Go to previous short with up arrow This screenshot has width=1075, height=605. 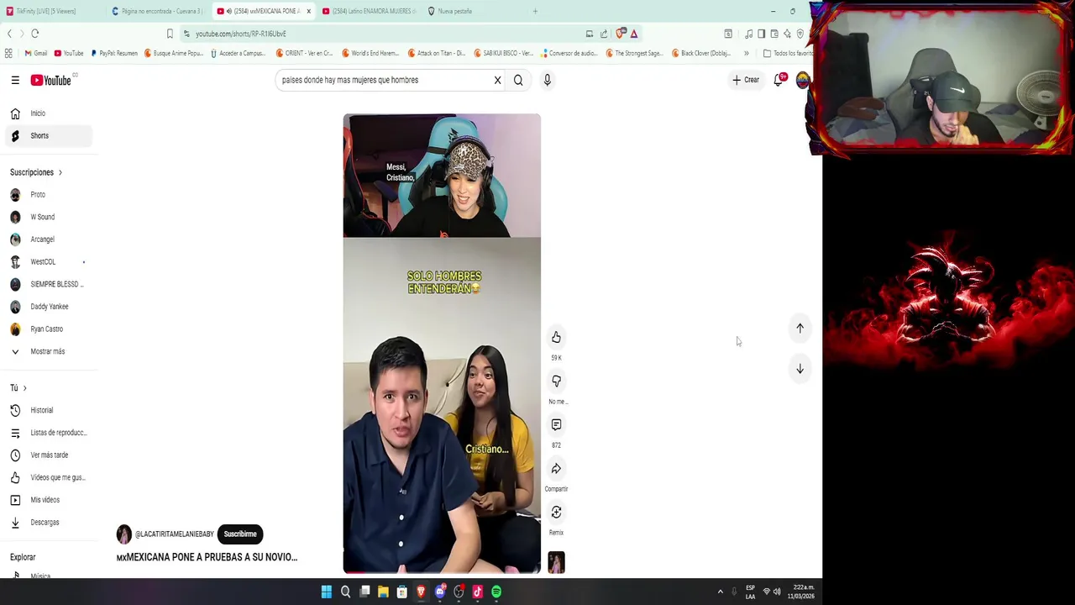click(x=800, y=329)
